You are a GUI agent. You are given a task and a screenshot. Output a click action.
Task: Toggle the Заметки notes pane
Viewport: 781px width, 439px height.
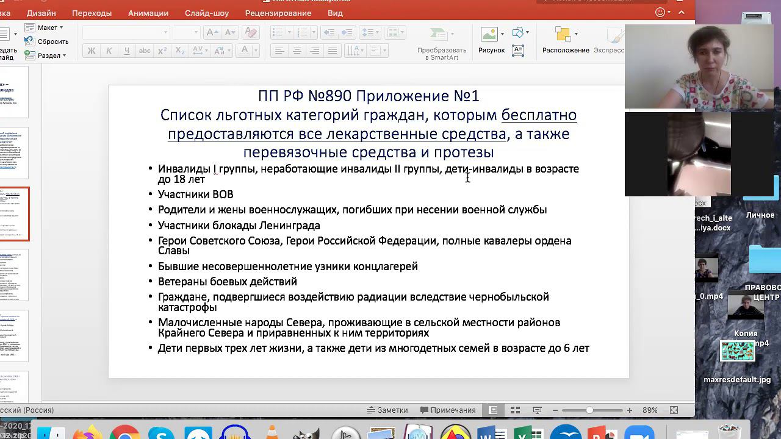tap(387, 410)
